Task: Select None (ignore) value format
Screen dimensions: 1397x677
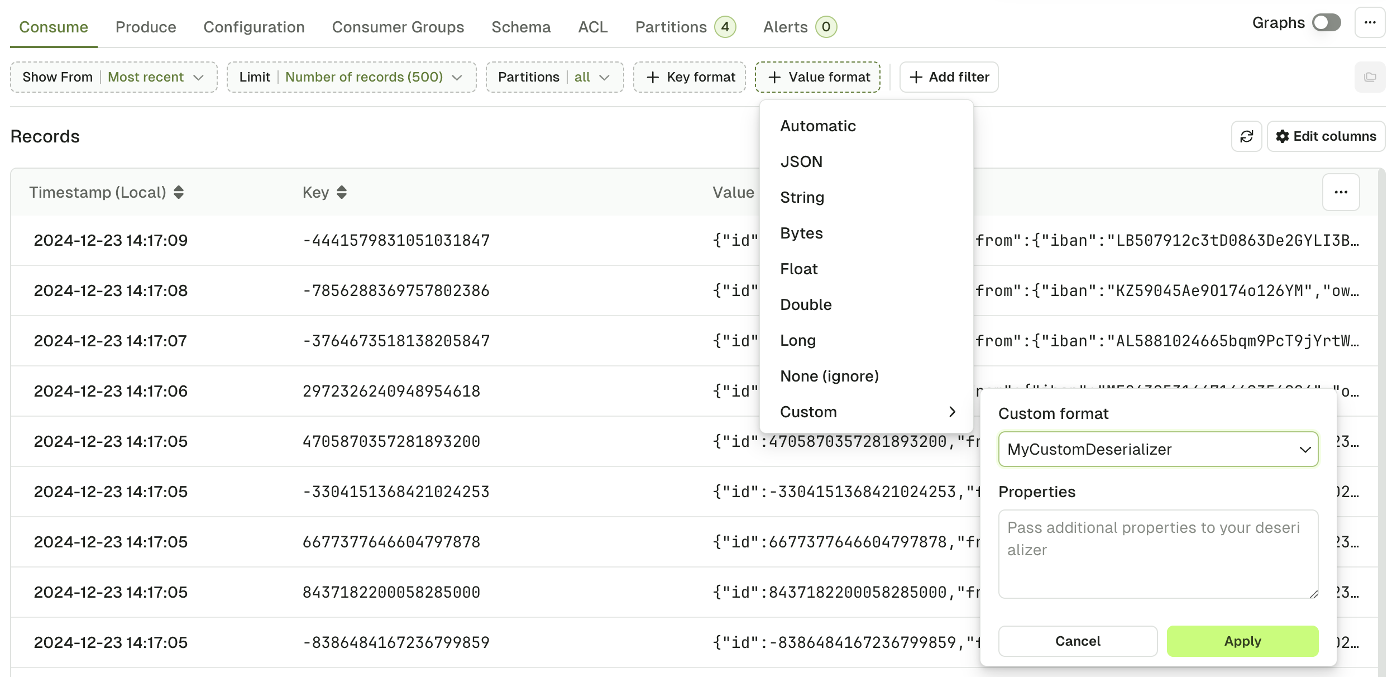Action: (x=867, y=376)
